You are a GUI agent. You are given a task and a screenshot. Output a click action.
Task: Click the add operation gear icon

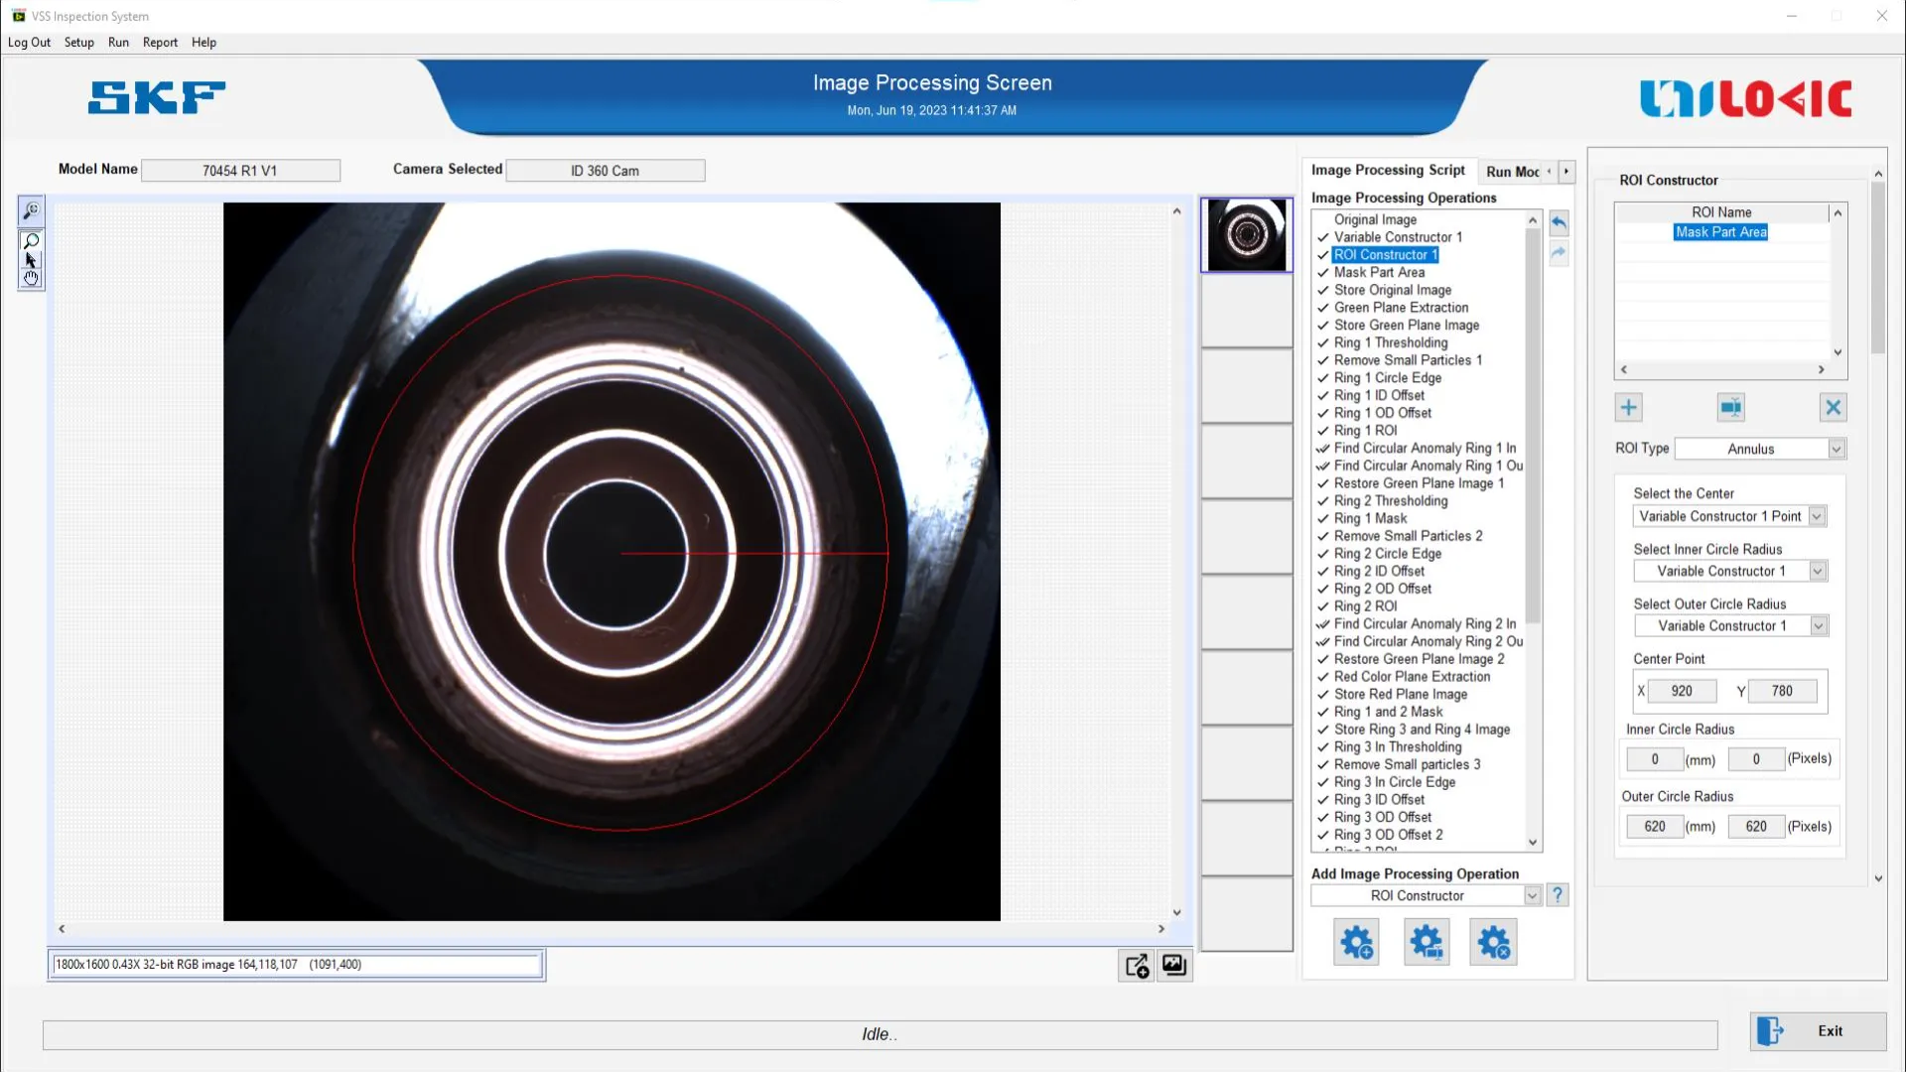[1356, 943]
